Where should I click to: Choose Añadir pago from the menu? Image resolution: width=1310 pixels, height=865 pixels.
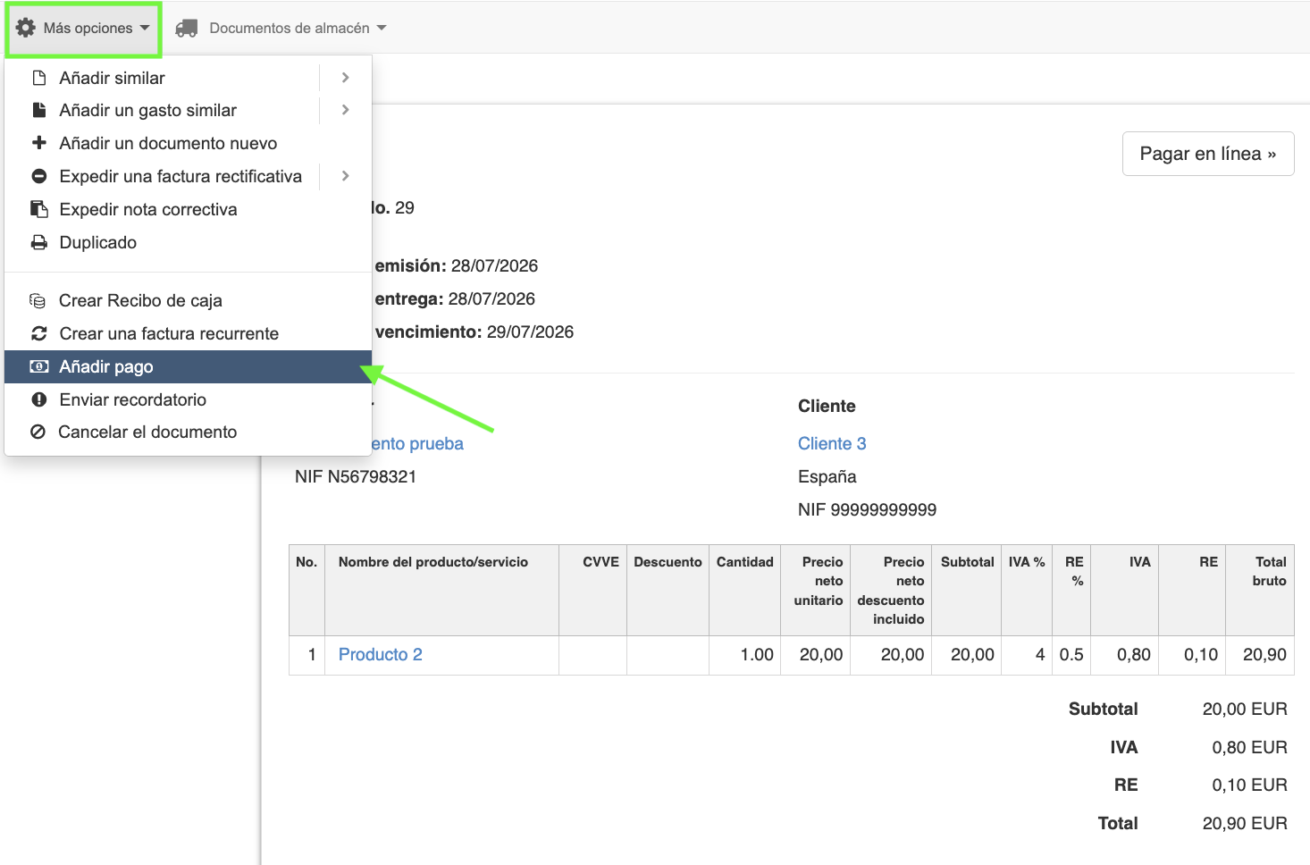[188, 366]
